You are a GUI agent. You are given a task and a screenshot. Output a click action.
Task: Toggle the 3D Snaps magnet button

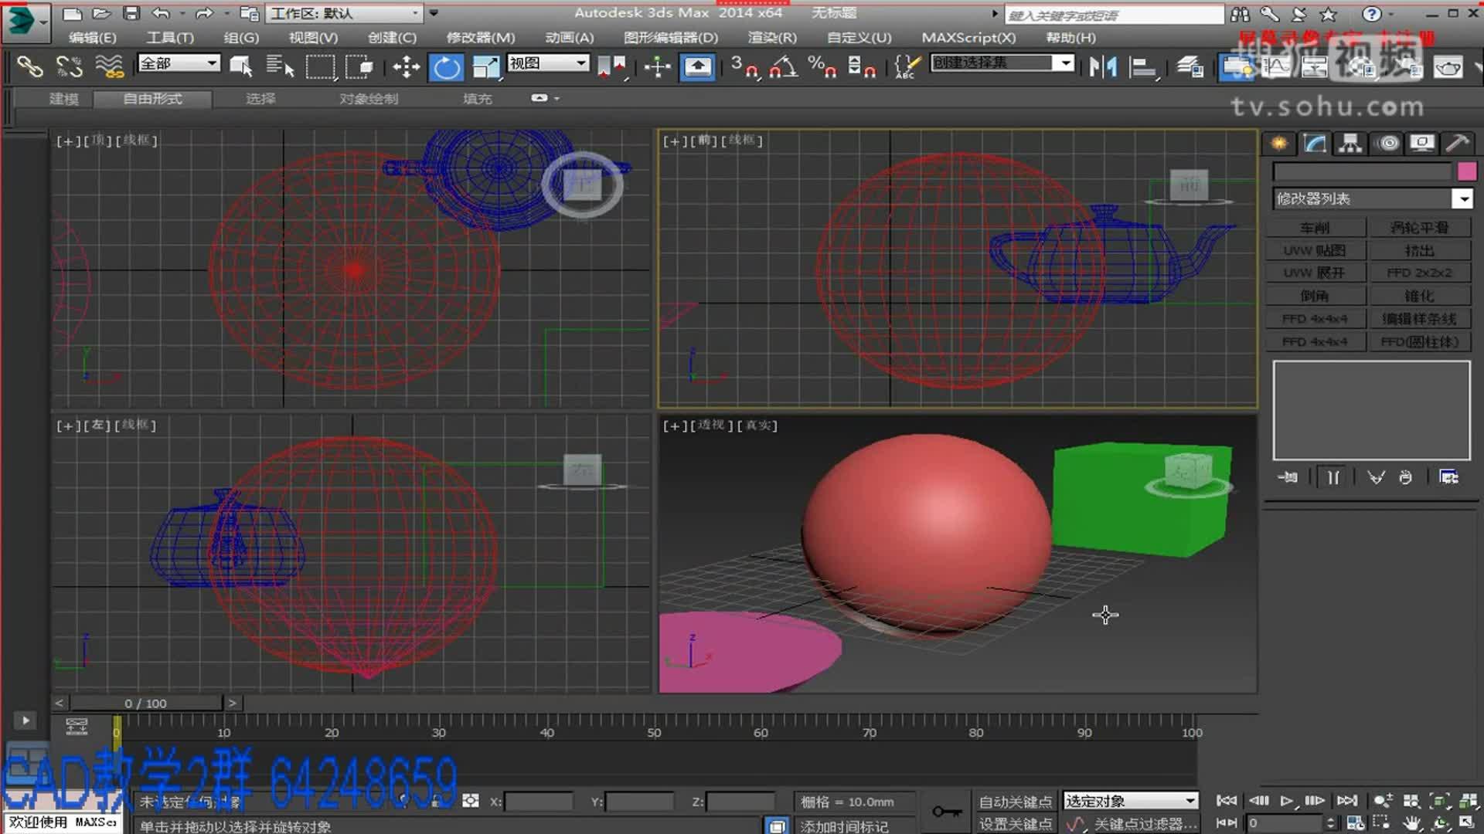click(745, 67)
